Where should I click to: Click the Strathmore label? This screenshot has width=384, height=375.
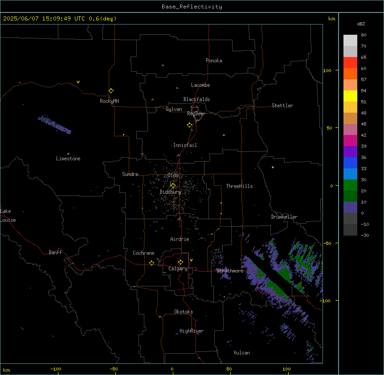(230, 271)
